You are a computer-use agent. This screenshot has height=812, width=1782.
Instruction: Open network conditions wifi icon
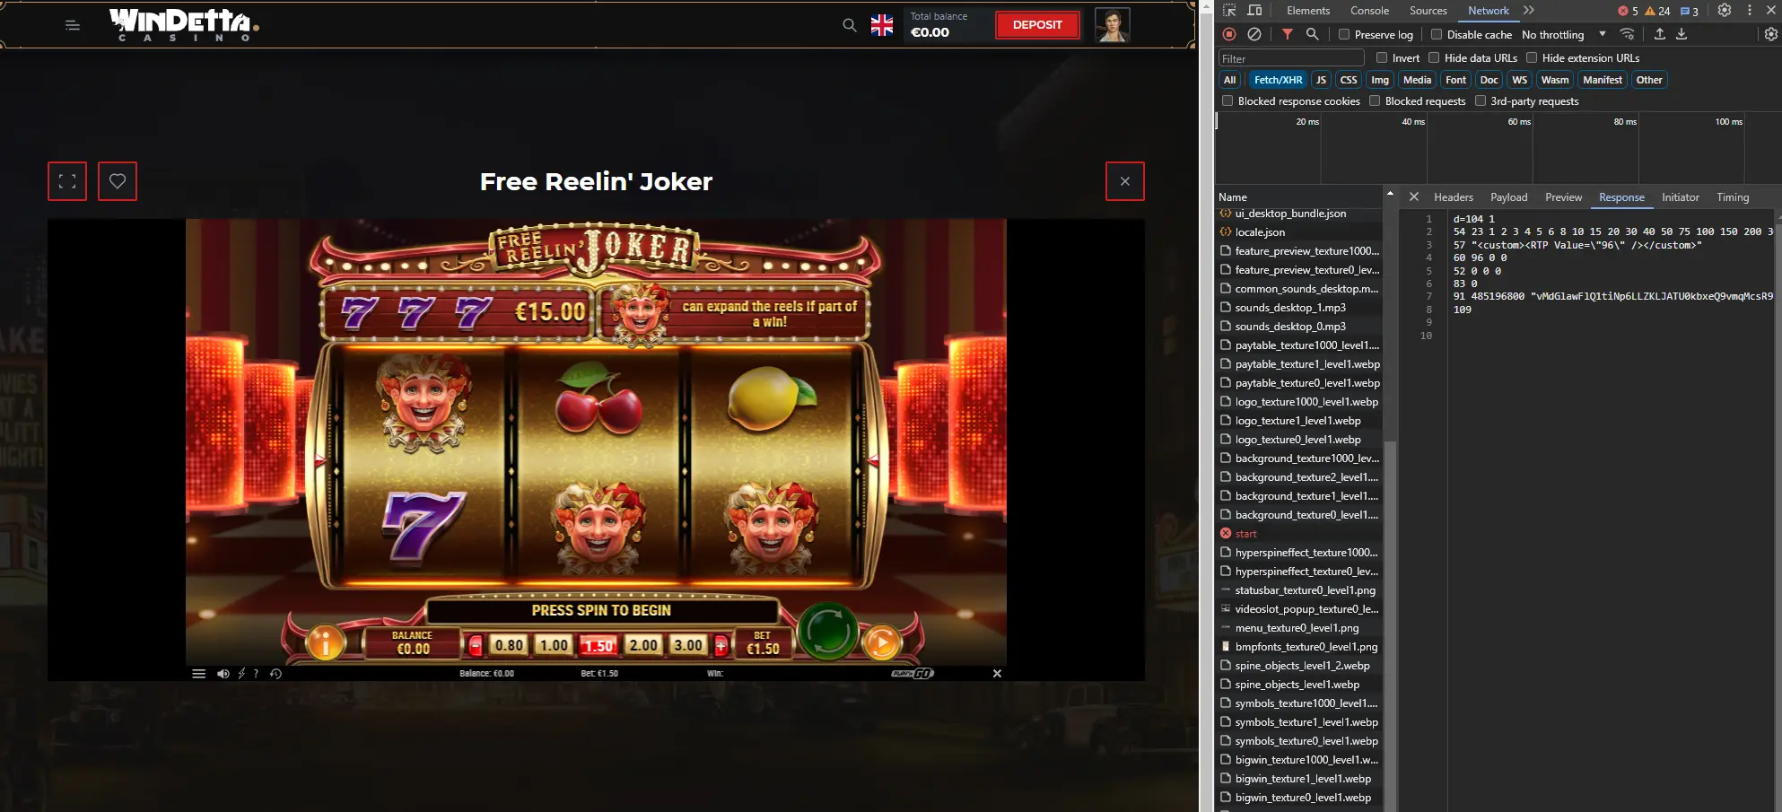1627,34
